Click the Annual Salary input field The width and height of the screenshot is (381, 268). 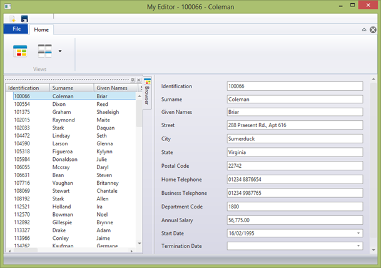pos(295,220)
